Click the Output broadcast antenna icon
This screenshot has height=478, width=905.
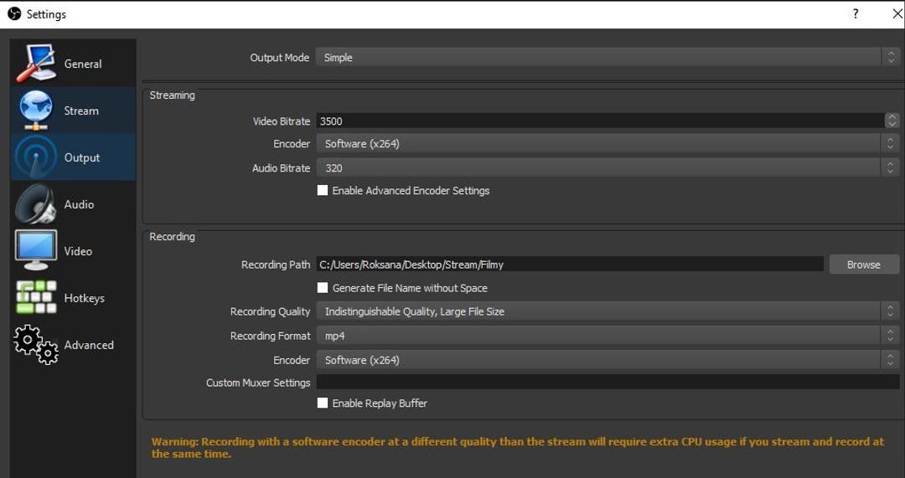point(35,157)
